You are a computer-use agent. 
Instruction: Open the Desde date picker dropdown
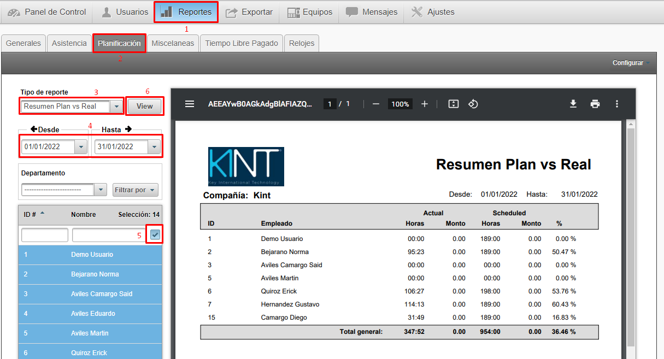coord(81,146)
